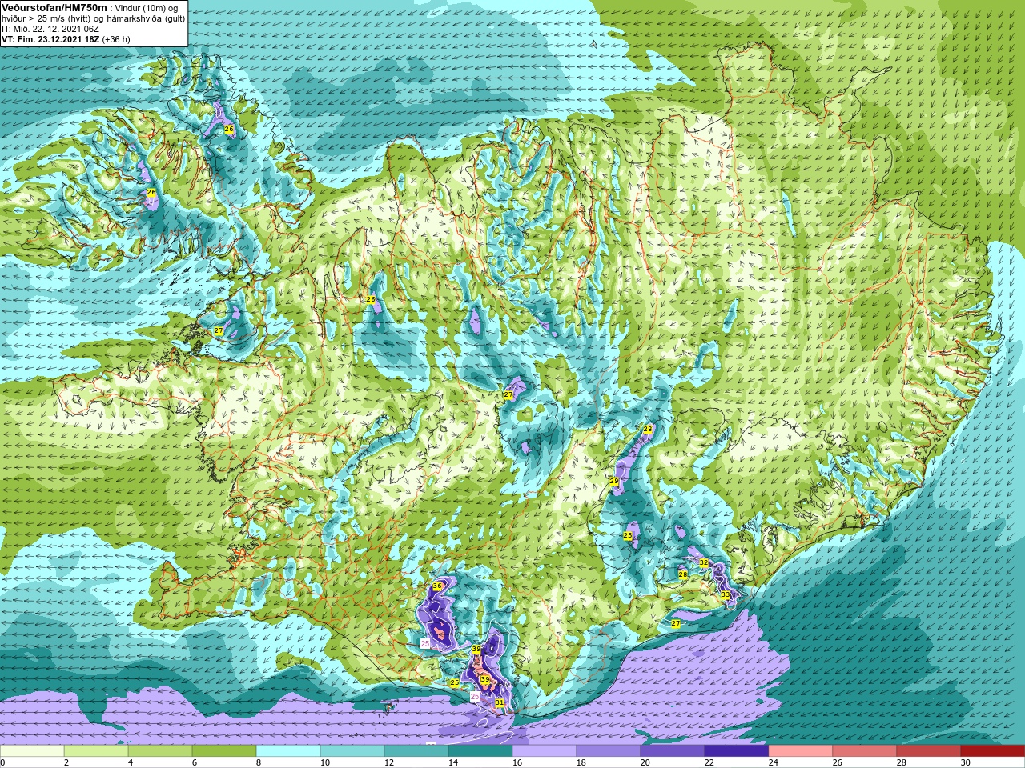This screenshot has height=768, width=1025.
Task: Pick the medium green 4–6 legend swatch
Action: click(x=160, y=751)
